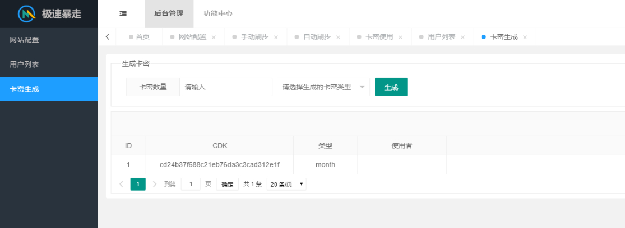Screen dimensions: 625x228
Task: Open the 卡密类型 selection dropdown
Action: point(323,87)
